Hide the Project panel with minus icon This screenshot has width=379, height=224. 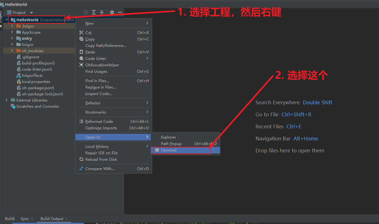[x=120, y=12]
